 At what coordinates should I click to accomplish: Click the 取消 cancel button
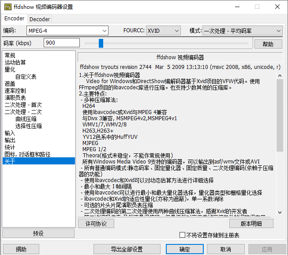(226, 249)
